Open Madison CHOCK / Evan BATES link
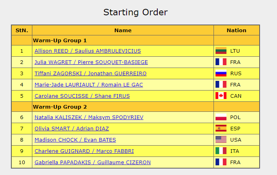Viewport: 277px width, 175px height. tap(75, 140)
